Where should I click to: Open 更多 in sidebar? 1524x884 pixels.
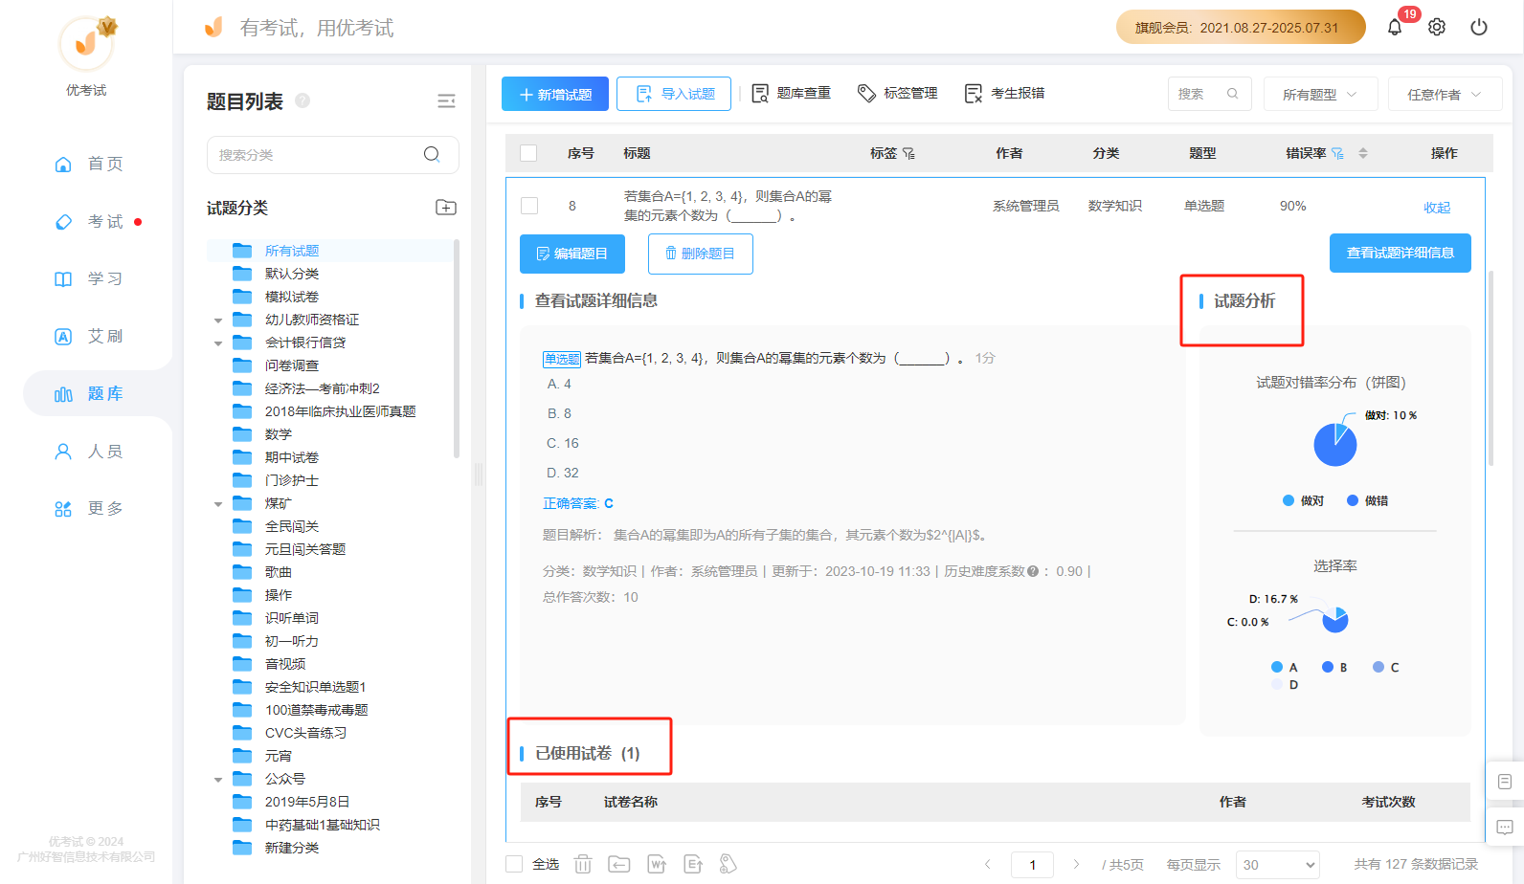point(88,508)
